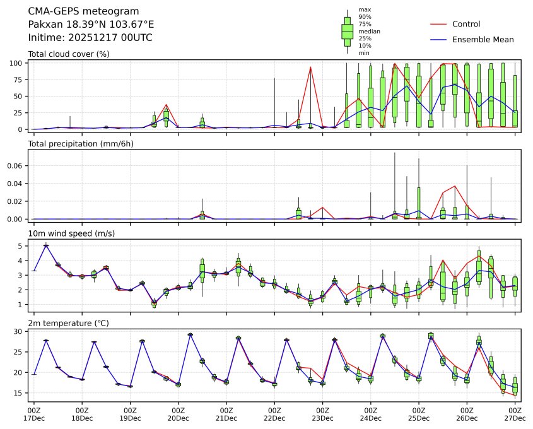
Task: Click the 00Z 17Dec x-axis label
Action: pyautogui.click(x=34, y=414)
